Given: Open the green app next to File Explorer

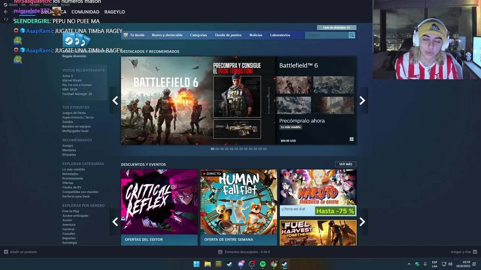Looking at the screenshot, I should click(219, 264).
